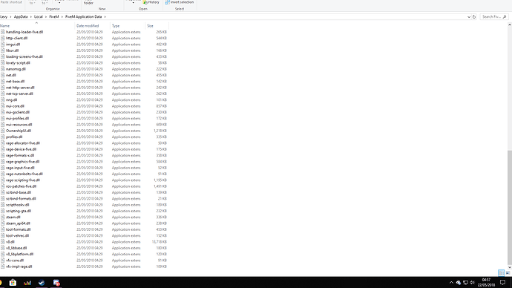Screen dimensions: 512x288
Task: Click the file icon next to imgui.dll
Action: (3, 45)
